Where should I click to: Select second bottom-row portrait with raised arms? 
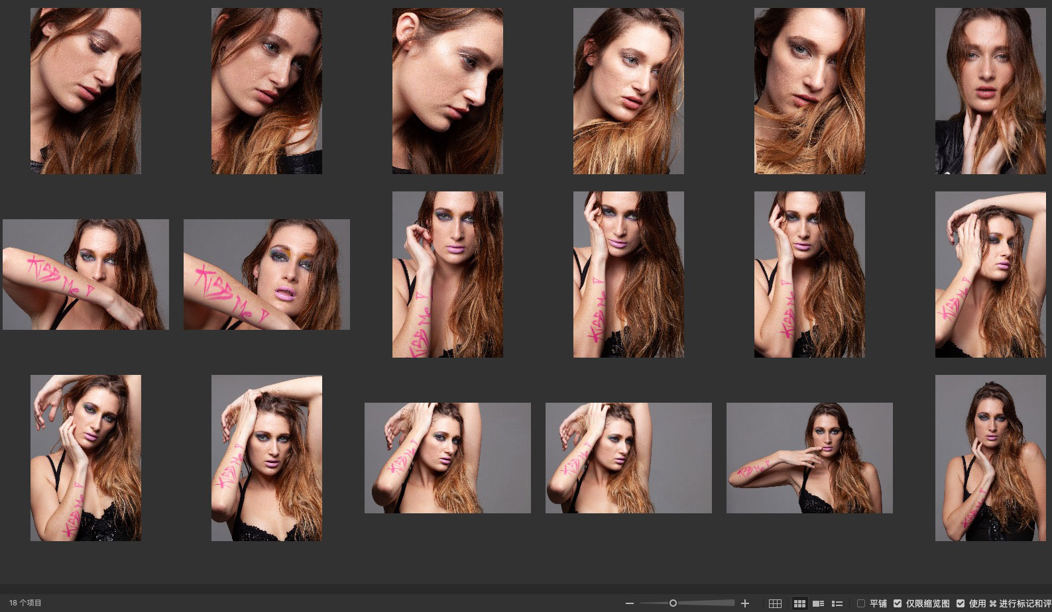266,458
